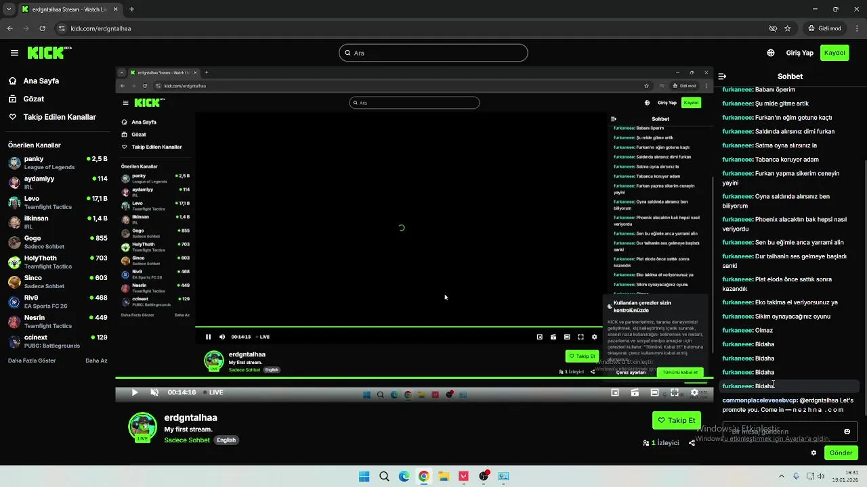
Task: Resume playback in the outer player
Action: [x=135, y=392]
